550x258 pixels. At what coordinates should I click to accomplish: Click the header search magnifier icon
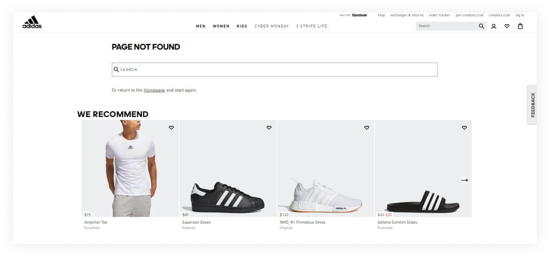(481, 26)
